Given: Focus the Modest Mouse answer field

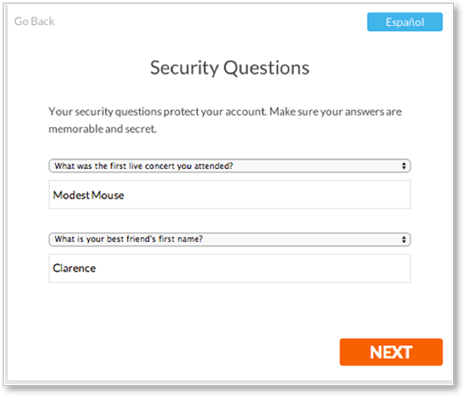Looking at the screenshot, I should [x=230, y=195].
